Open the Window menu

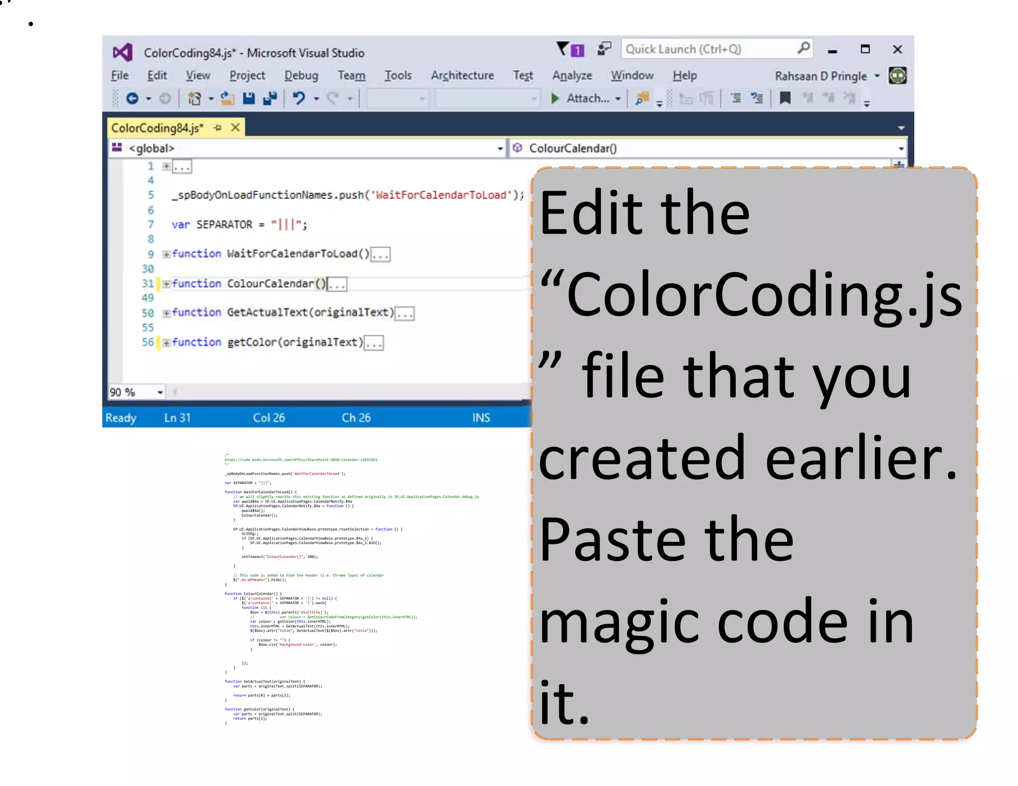[x=632, y=76]
